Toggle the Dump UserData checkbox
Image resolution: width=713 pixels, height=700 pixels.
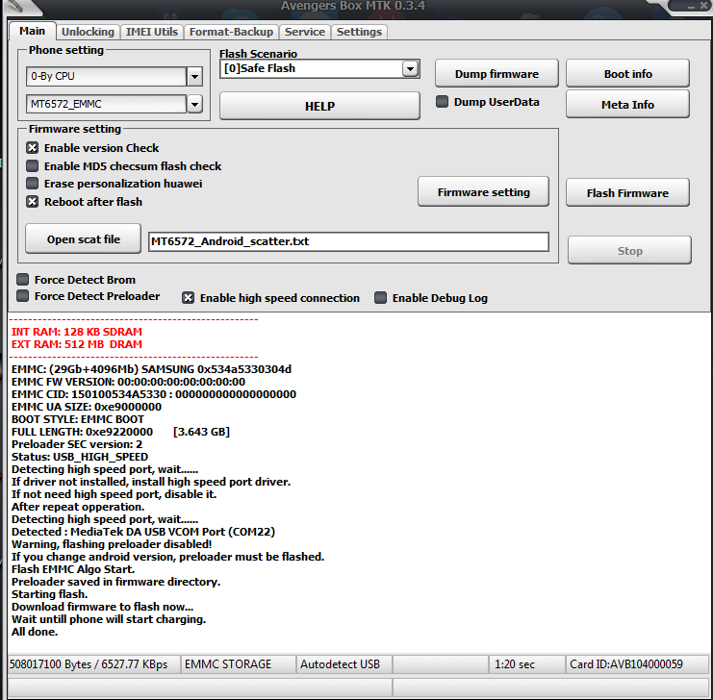tap(442, 101)
